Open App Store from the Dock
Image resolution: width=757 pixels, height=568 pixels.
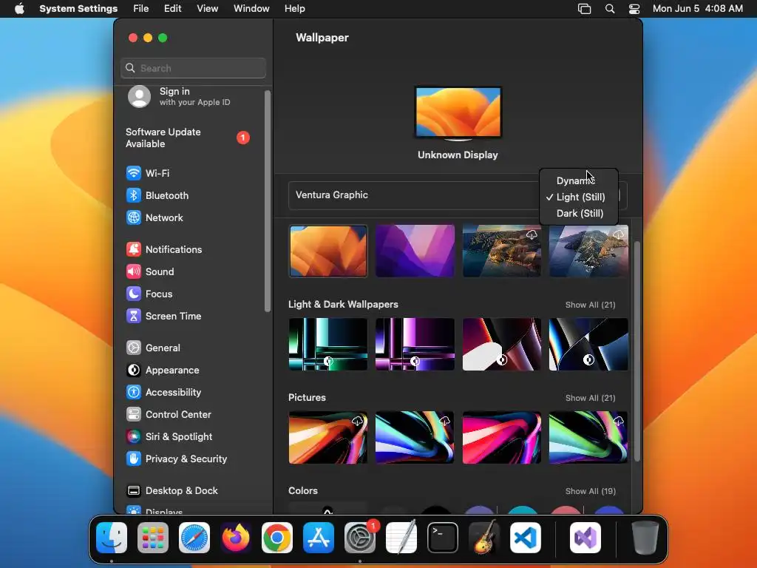pos(319,538)
